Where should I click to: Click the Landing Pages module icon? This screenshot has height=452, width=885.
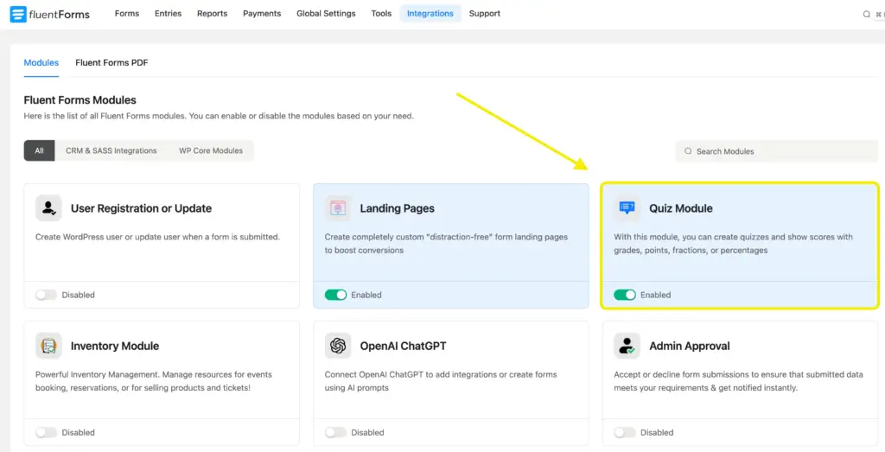pyautogui.click(x=338, y=208)
